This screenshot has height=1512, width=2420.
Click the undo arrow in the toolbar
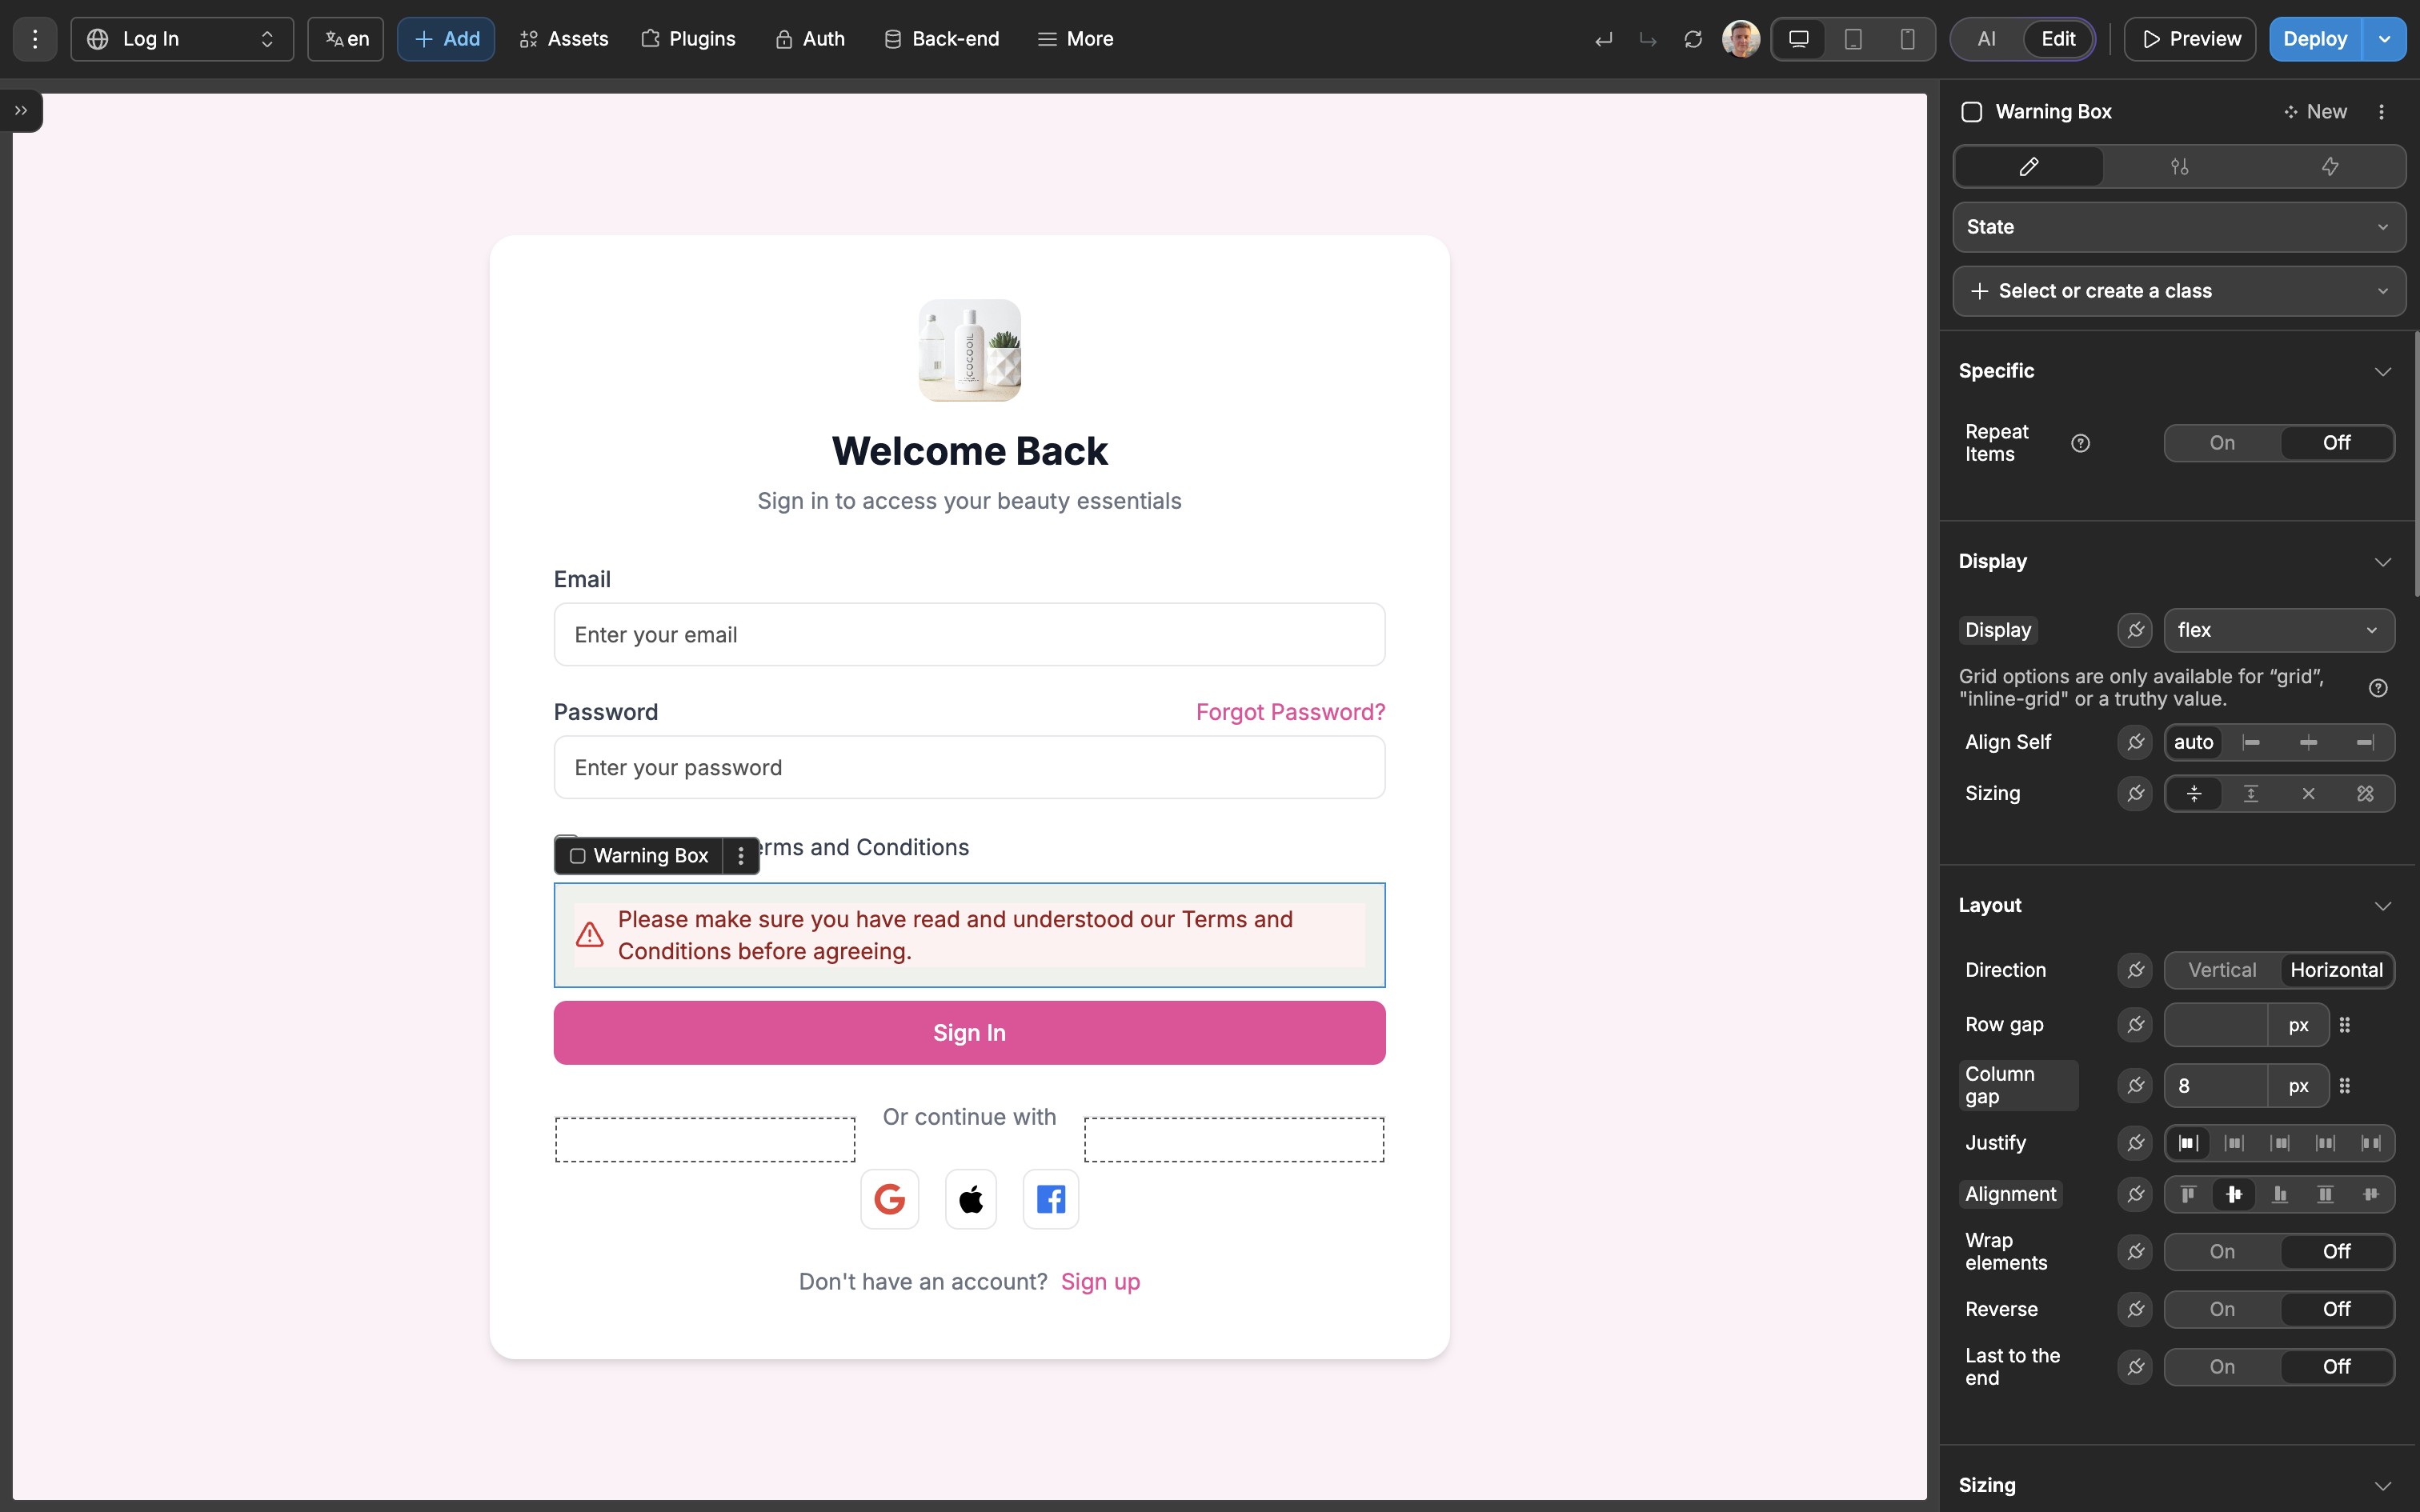(x=1603, y=39)
